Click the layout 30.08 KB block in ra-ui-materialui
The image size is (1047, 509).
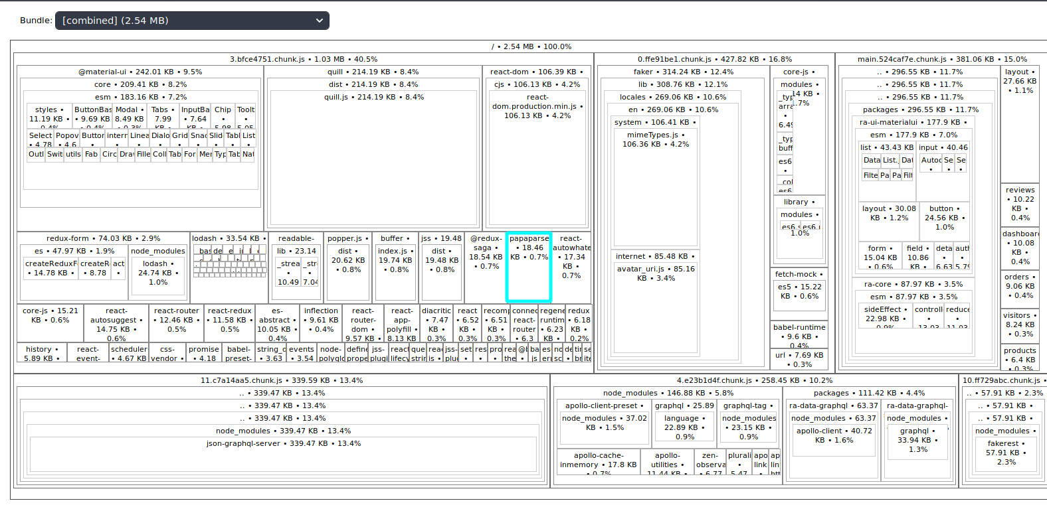tap(888, 222)
